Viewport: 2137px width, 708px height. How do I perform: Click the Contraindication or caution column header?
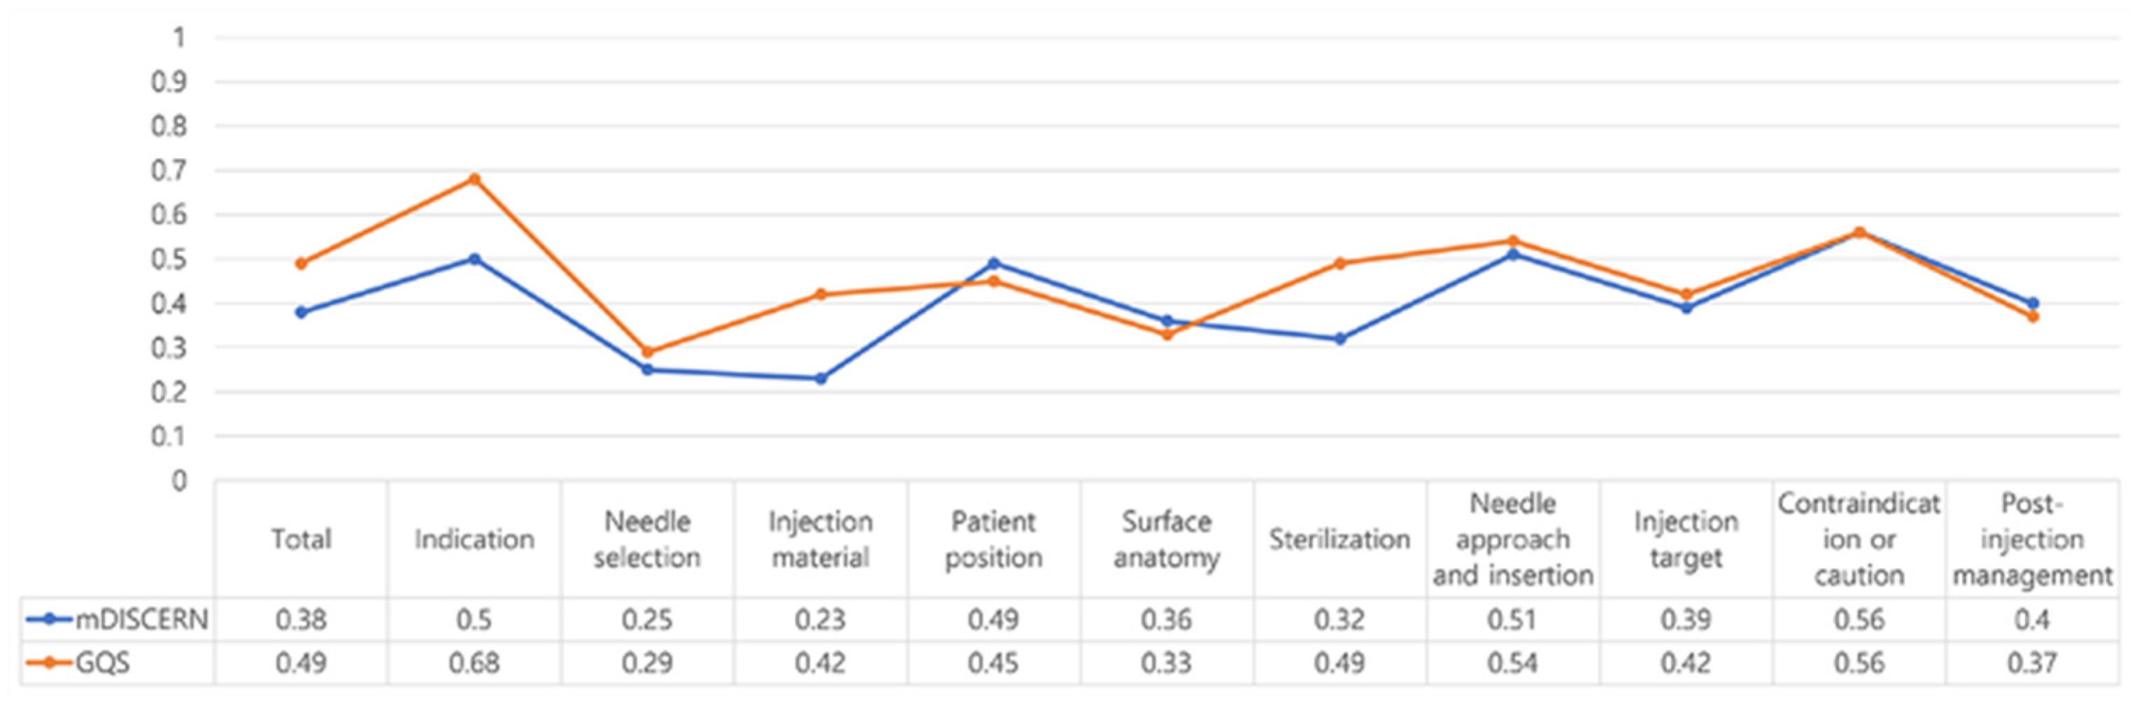(x=1859, y=539)
